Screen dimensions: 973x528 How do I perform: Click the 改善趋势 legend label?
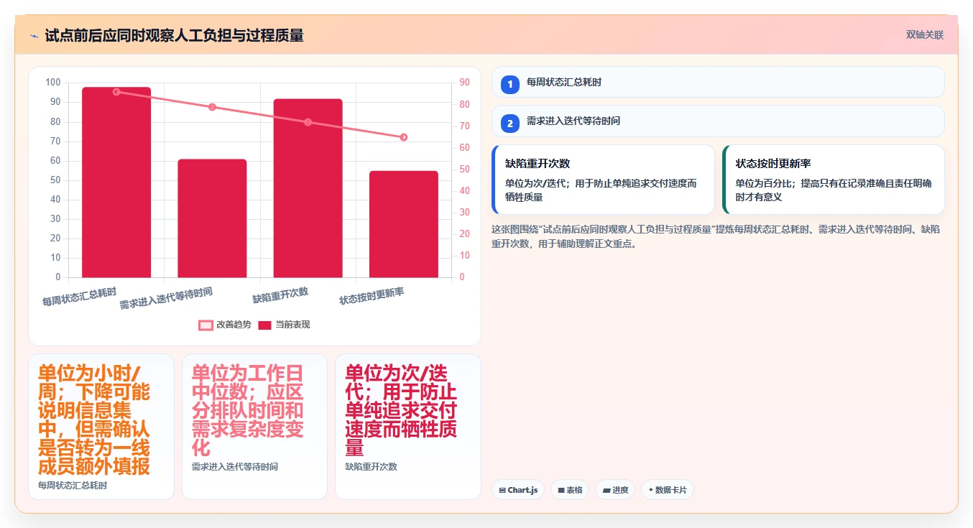tap(234, 325)
